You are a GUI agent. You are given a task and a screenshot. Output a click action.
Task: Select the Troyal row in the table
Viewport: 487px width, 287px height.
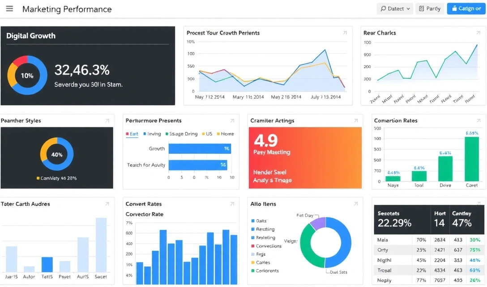pos(384,270)
